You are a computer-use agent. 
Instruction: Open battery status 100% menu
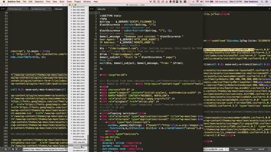pyautogui.click(x=209, y=2)
